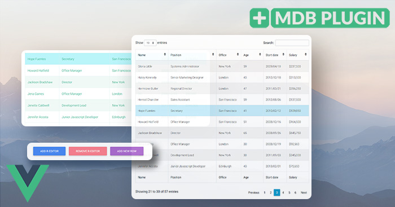Click the start date 2012/12/18
The width and height of the screenshot is (395, 207).
pyautogui.click(x=273, y=78)
